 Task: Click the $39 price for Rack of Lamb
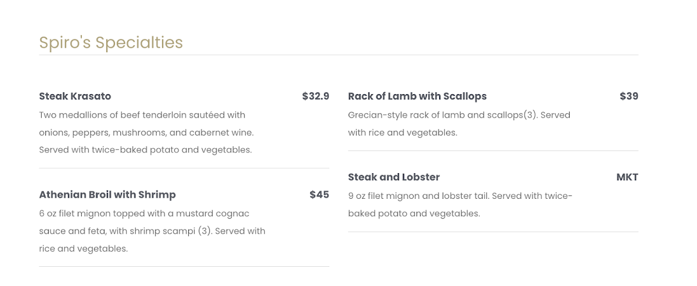tap(628, 96)
